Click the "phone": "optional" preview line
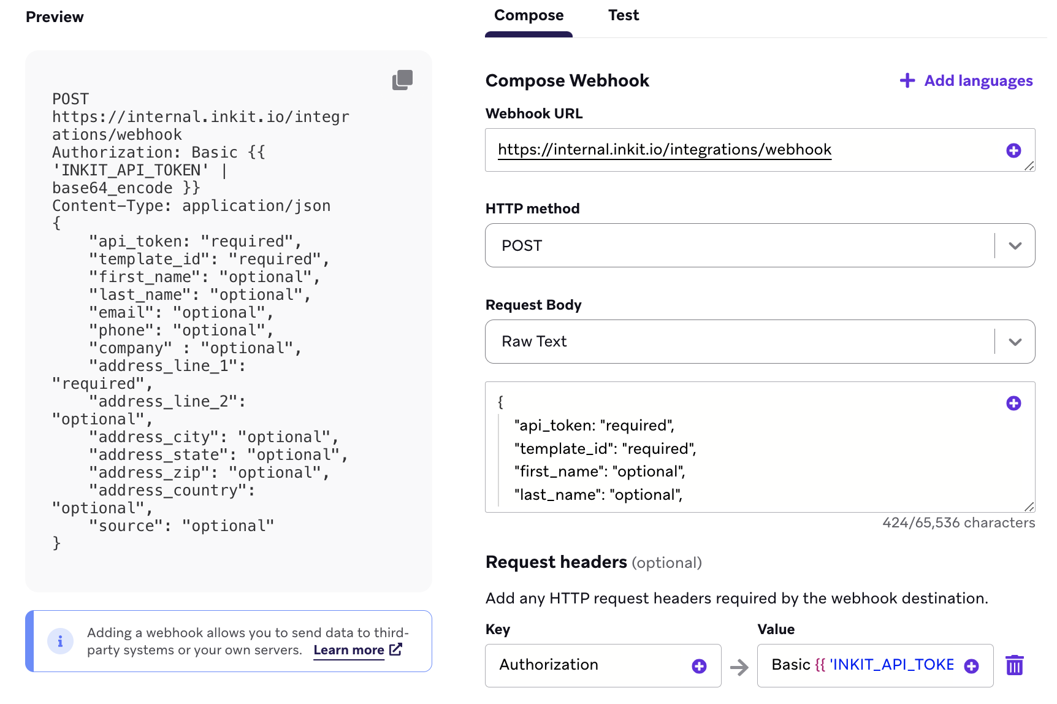This screenshot has width=1057, height=704. [x=181, y=331]
